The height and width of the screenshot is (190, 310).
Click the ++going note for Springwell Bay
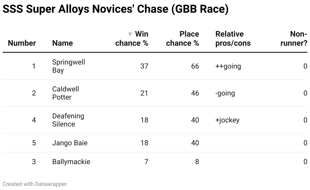228,67
